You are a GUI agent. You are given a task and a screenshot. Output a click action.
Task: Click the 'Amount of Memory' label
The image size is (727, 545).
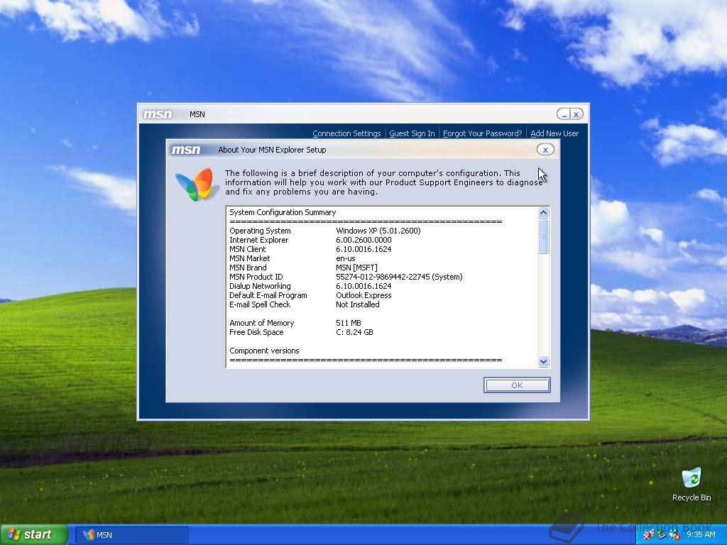(261, 323)
